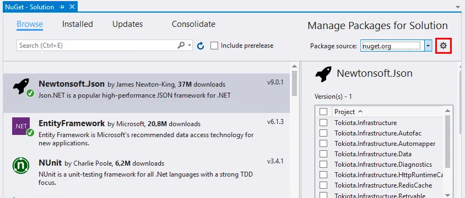Open the Package source dropdown arrow
Image resolution: width=465 pixels, height=198 pixels.
[428, 46]
